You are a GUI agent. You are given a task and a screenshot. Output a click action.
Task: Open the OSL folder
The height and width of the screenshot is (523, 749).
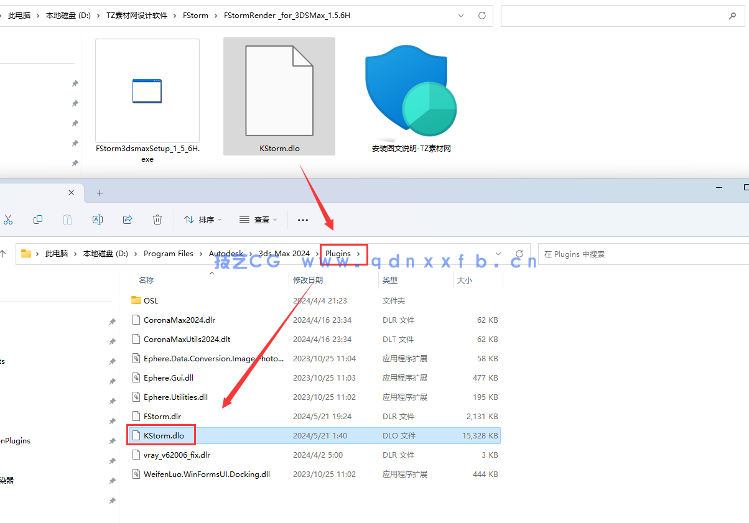point(151,300)
